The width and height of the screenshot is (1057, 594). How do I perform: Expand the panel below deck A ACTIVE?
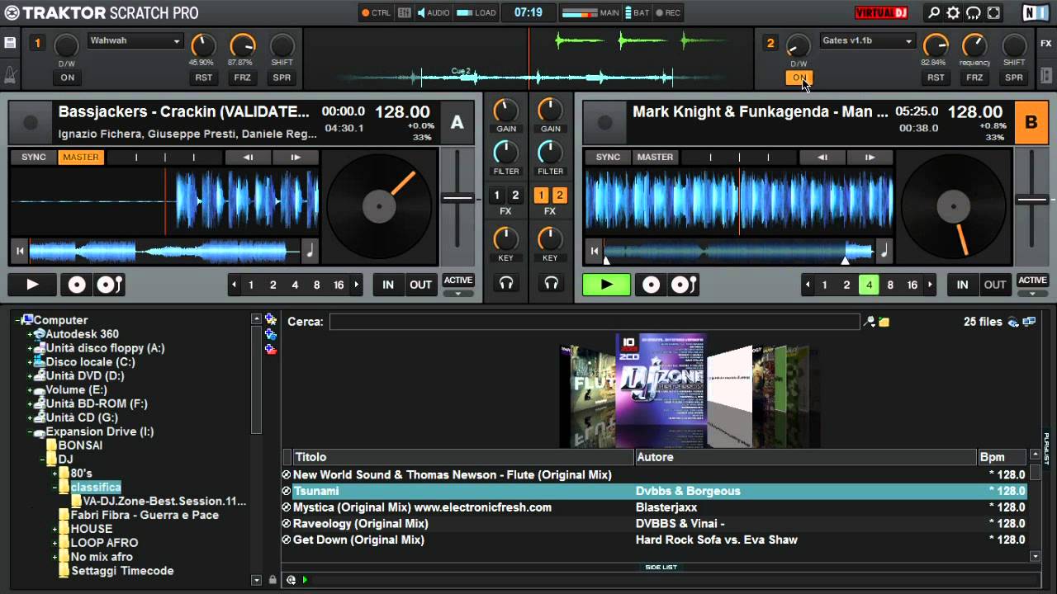coord(458,294)
